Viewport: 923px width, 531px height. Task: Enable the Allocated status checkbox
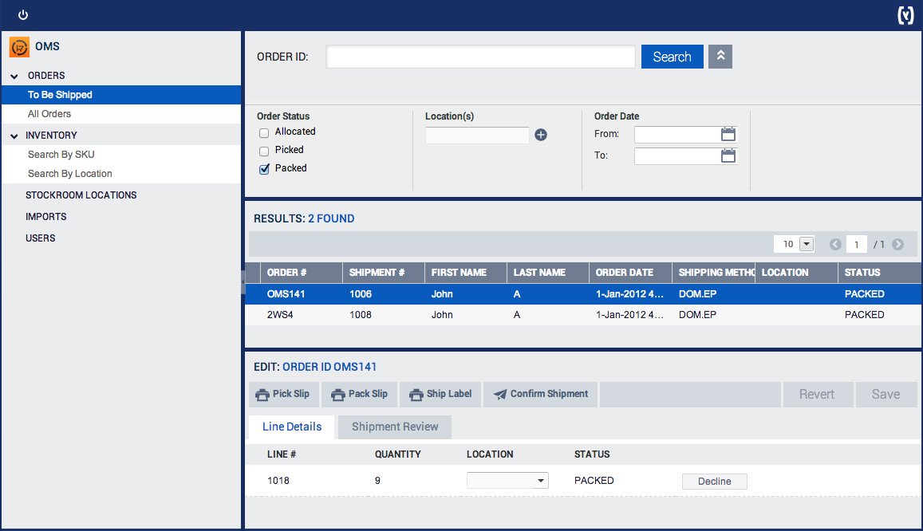264,133
